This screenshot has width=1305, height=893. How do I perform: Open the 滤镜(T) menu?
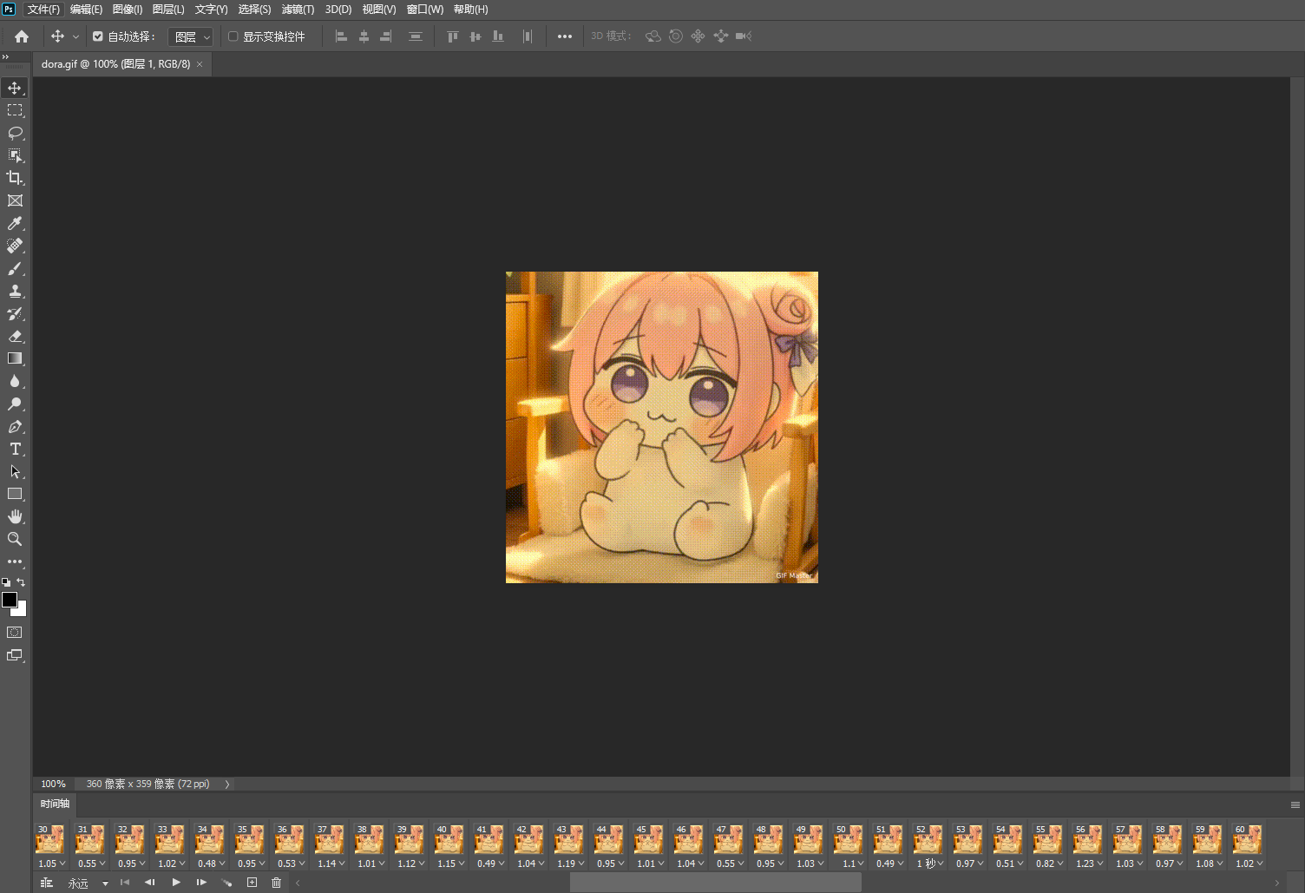pos(298,10)
